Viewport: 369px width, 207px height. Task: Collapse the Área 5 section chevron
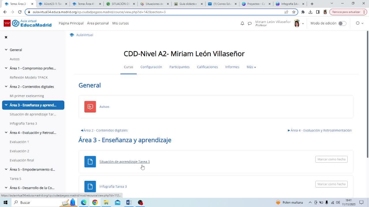pos(6,169)
